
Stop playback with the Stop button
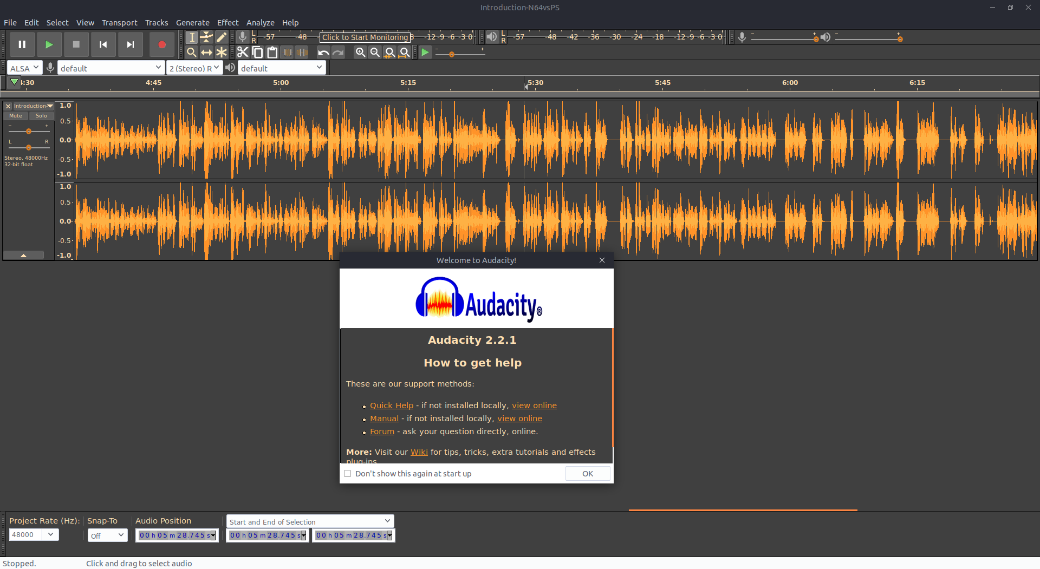click(x=76, y=44)
